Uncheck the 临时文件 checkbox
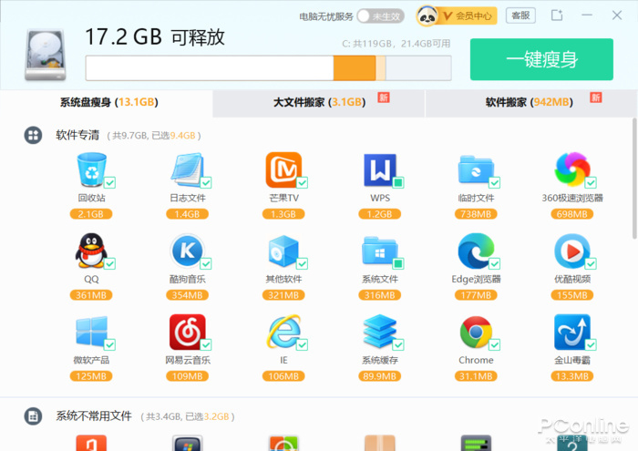The image size is (638, 451). (494, 182)
